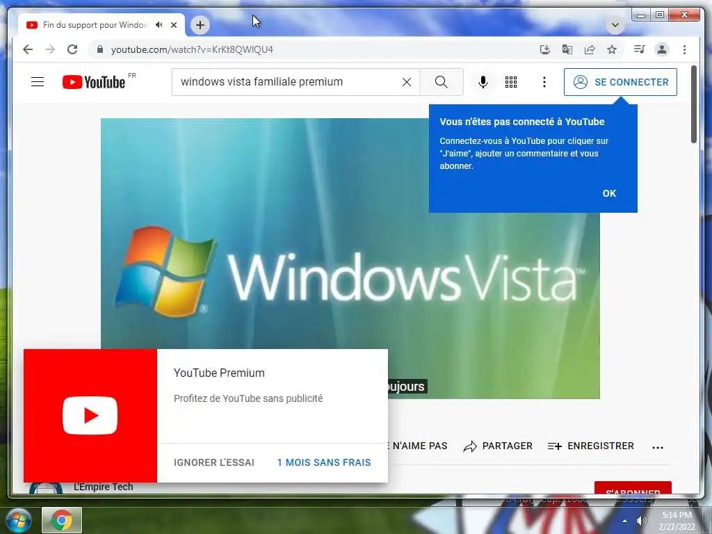Viewport: 712px width, 534px height.
Task: Click the share page icon in address bar
Action: [x=590, y=49]
